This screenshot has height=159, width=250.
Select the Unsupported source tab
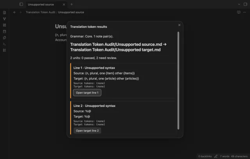click(x=41, y=4)
